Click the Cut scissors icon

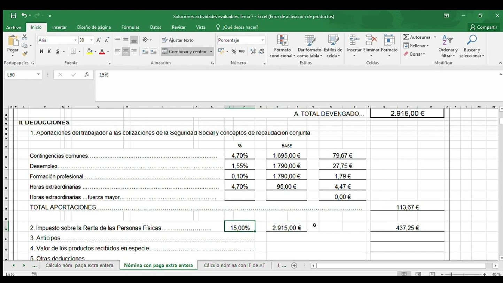[x=25, y=37]
